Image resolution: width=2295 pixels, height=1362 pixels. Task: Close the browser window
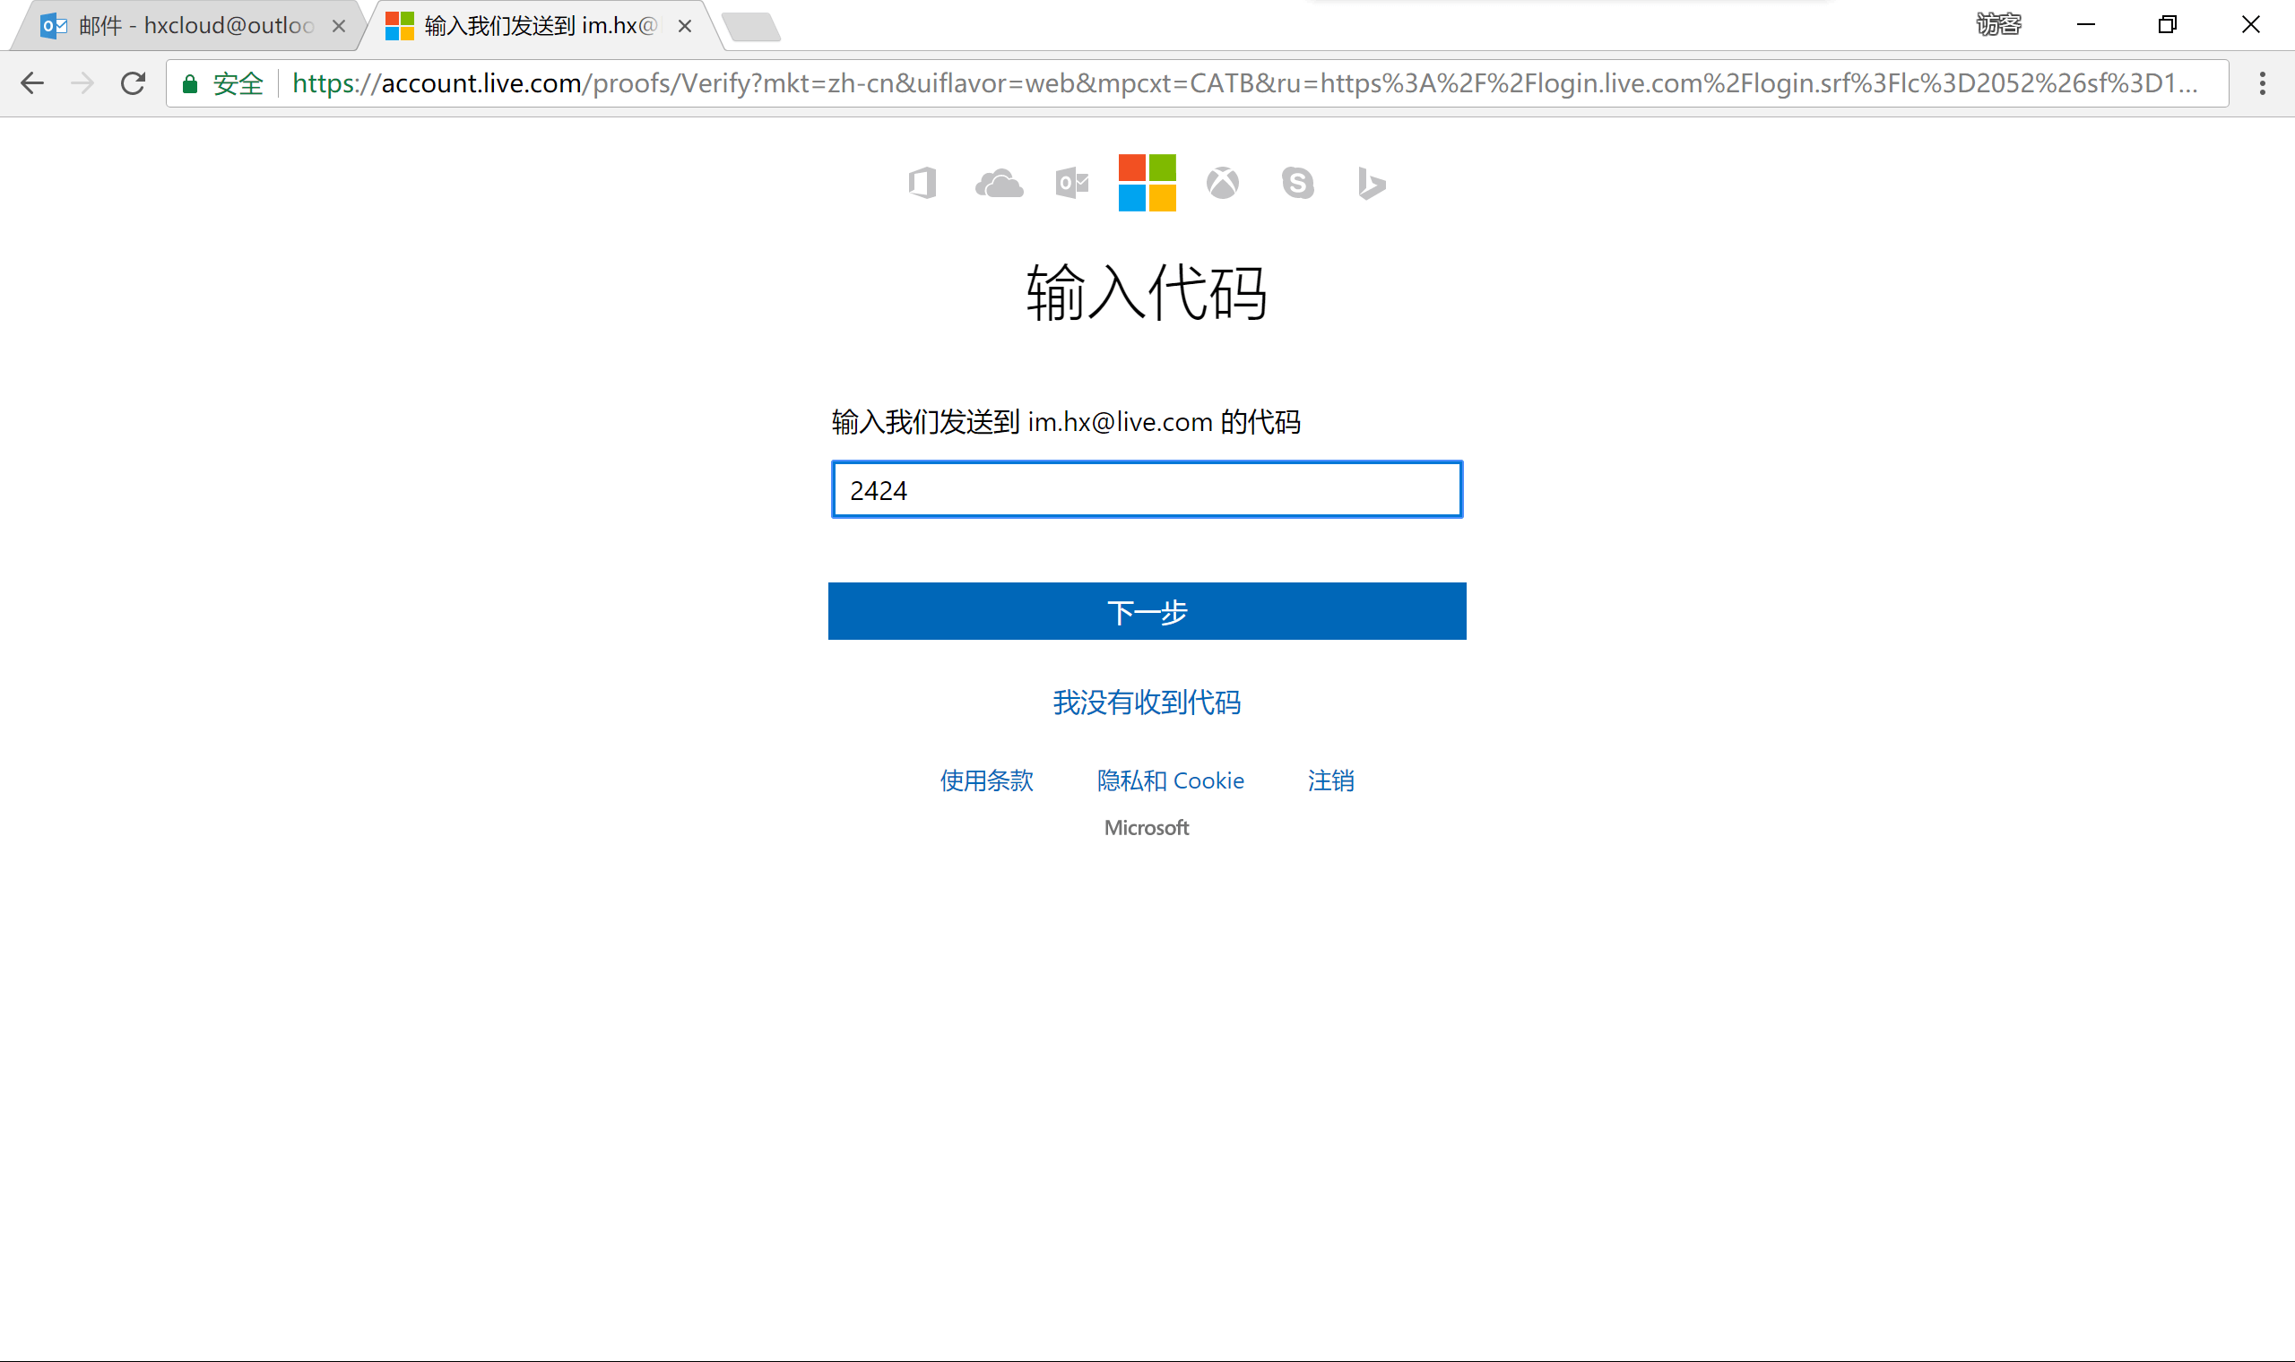2251,25
